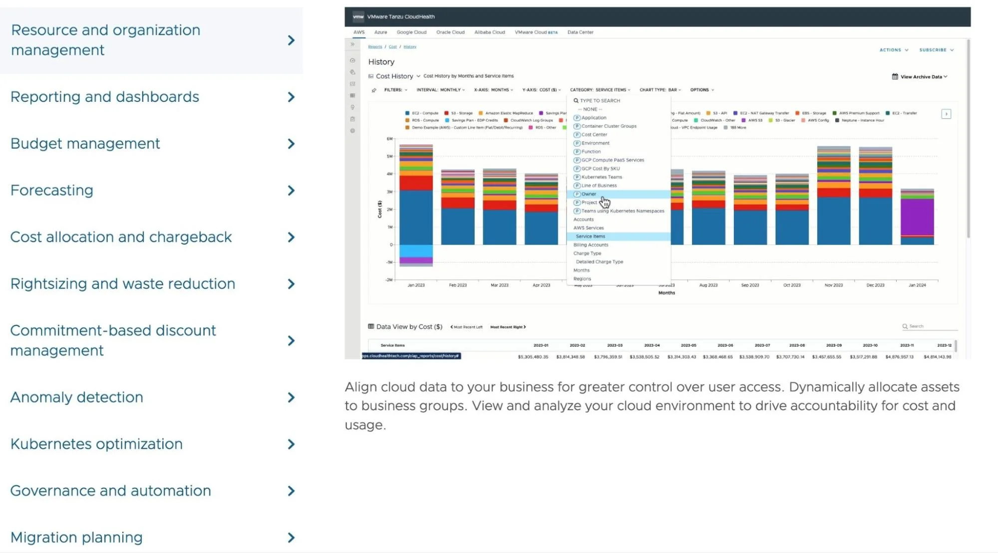Expand Resource and organization management section
998x553 pixels.
point(151,40)
